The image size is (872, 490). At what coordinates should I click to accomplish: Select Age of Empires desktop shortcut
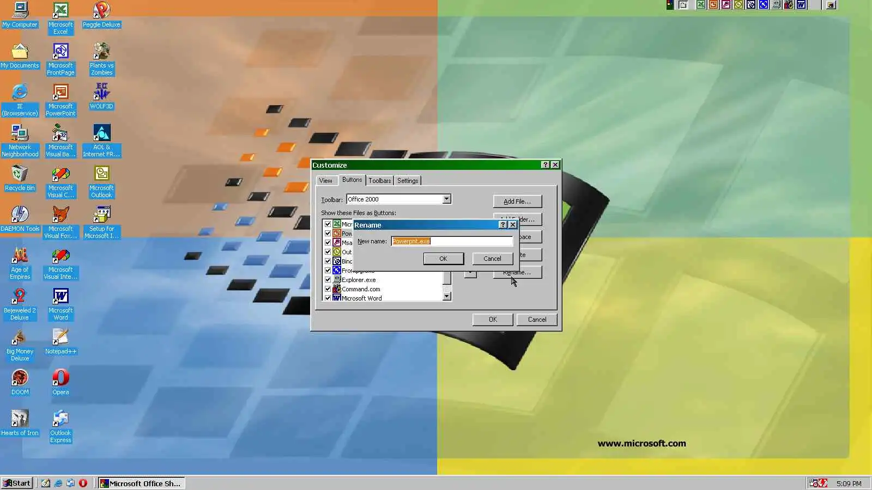click(20, 263)
